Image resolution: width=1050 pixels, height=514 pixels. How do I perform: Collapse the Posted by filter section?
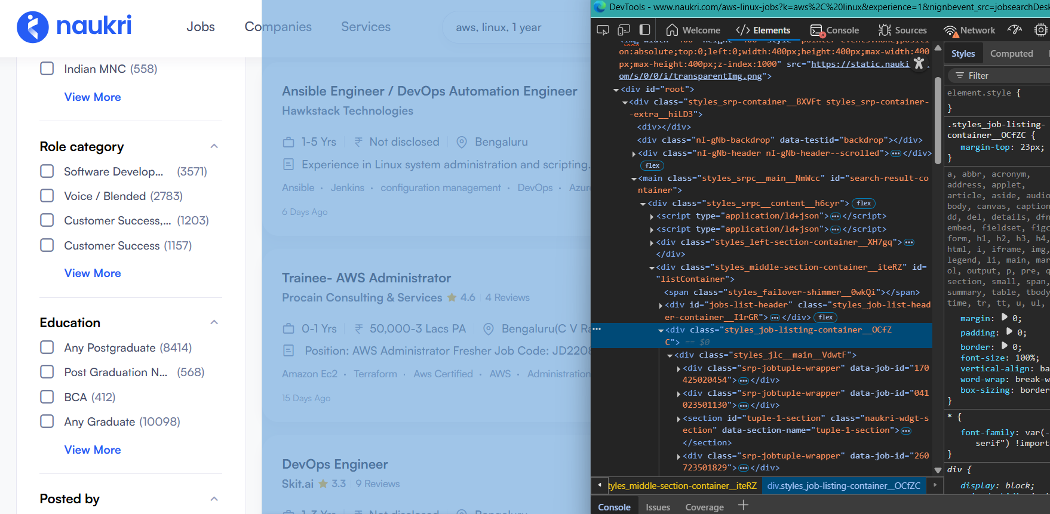[214, 498]
